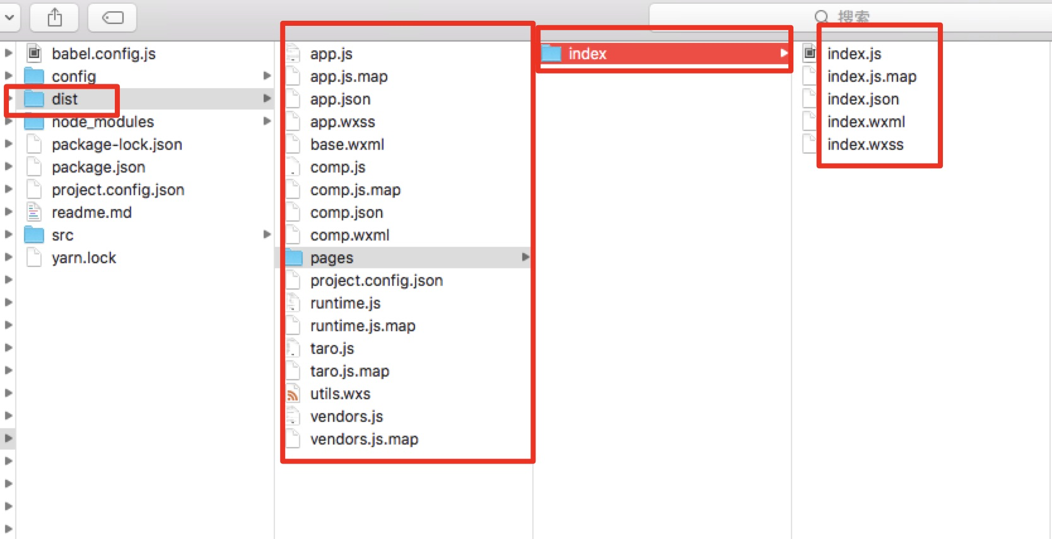Click the taro.js file icon

(x=293, y=348)
